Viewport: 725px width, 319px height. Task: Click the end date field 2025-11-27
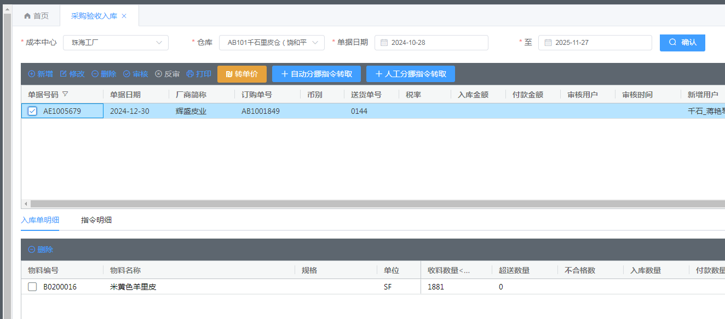pos(595,43)
